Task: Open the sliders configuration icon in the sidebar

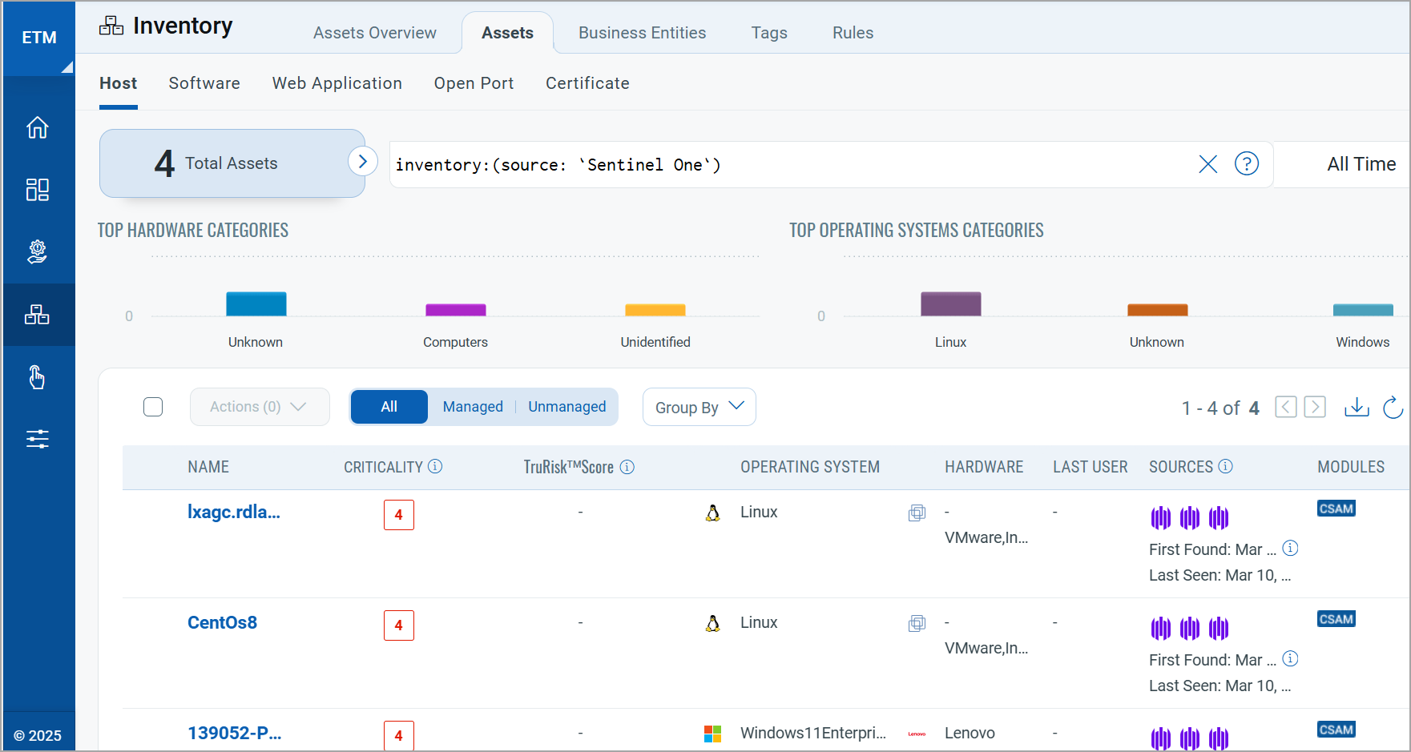Action: click(38, 439)
